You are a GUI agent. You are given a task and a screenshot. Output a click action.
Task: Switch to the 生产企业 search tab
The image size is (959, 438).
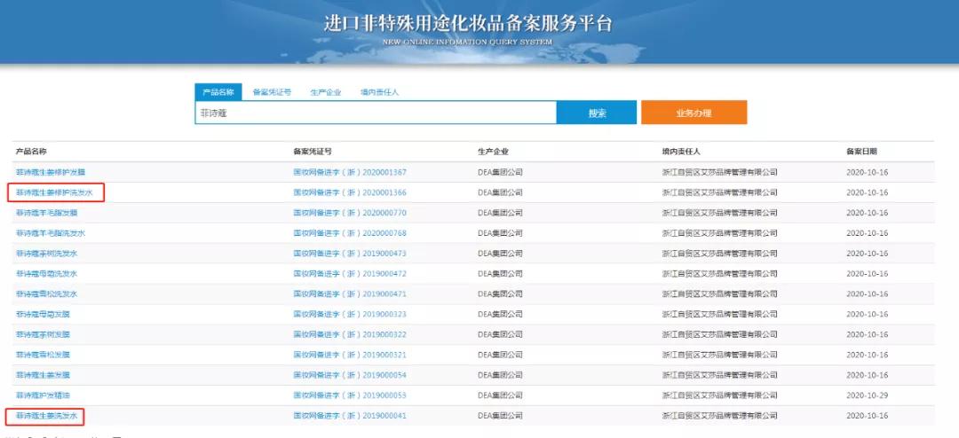click(x=325, y=92)
